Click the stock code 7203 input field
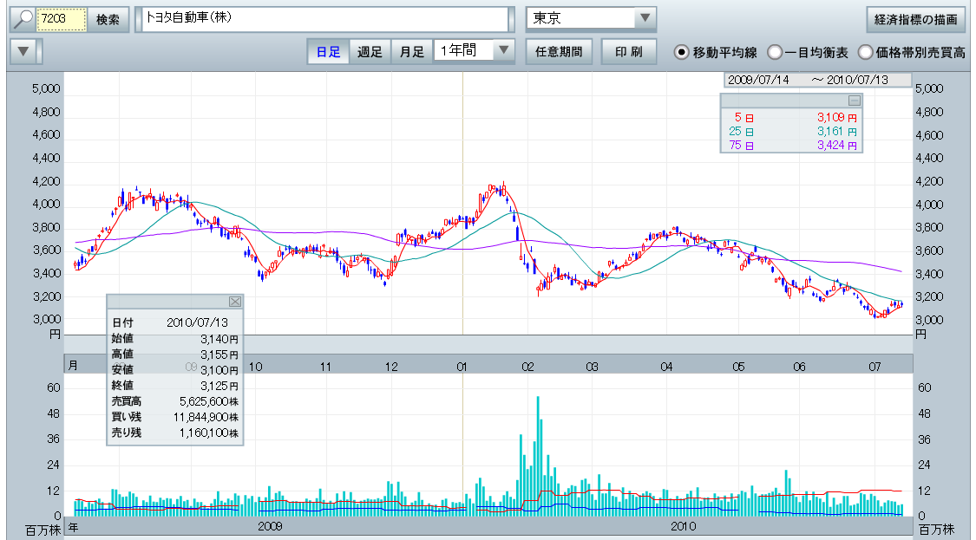The height and width of the screenshot is (540, 976). pos(62,19)
